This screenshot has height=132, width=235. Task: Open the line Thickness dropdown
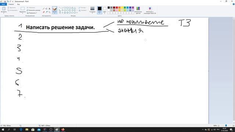tap(92, 10)
